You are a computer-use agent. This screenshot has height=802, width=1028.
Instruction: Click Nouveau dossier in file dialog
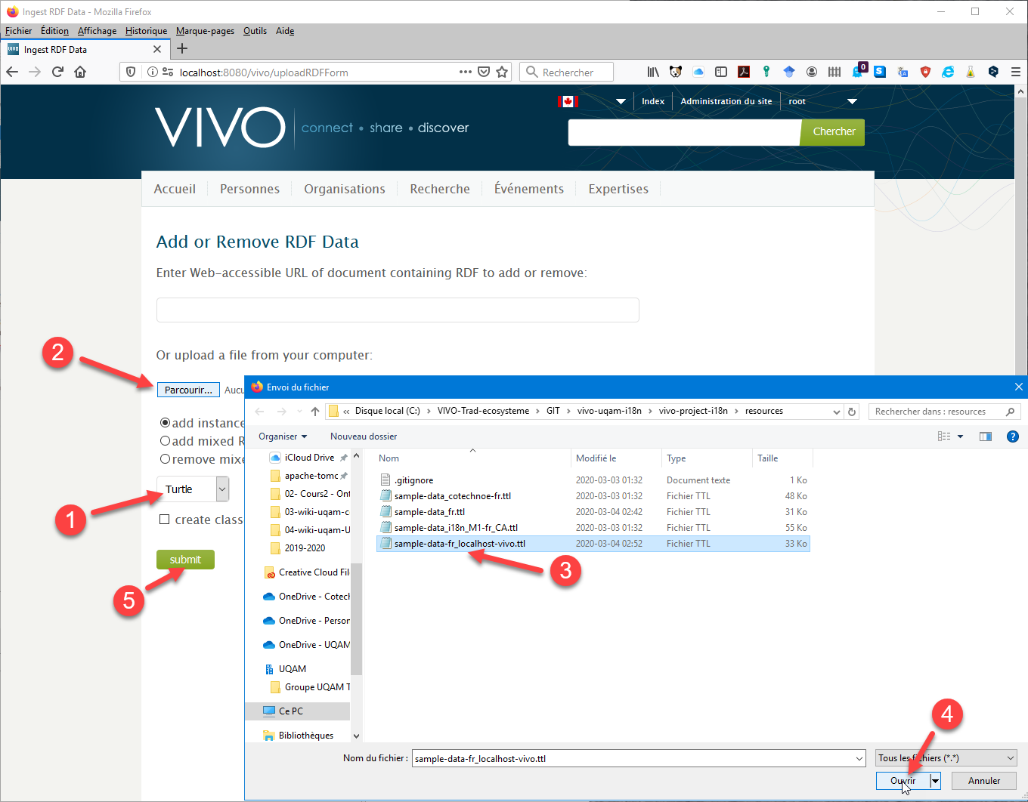(364, 436)
